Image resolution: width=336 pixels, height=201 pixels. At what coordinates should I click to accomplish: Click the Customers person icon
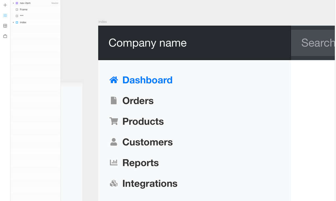[x=114, y=142]
